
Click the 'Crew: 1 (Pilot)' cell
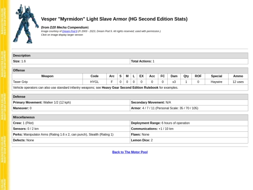coord(71,123)
